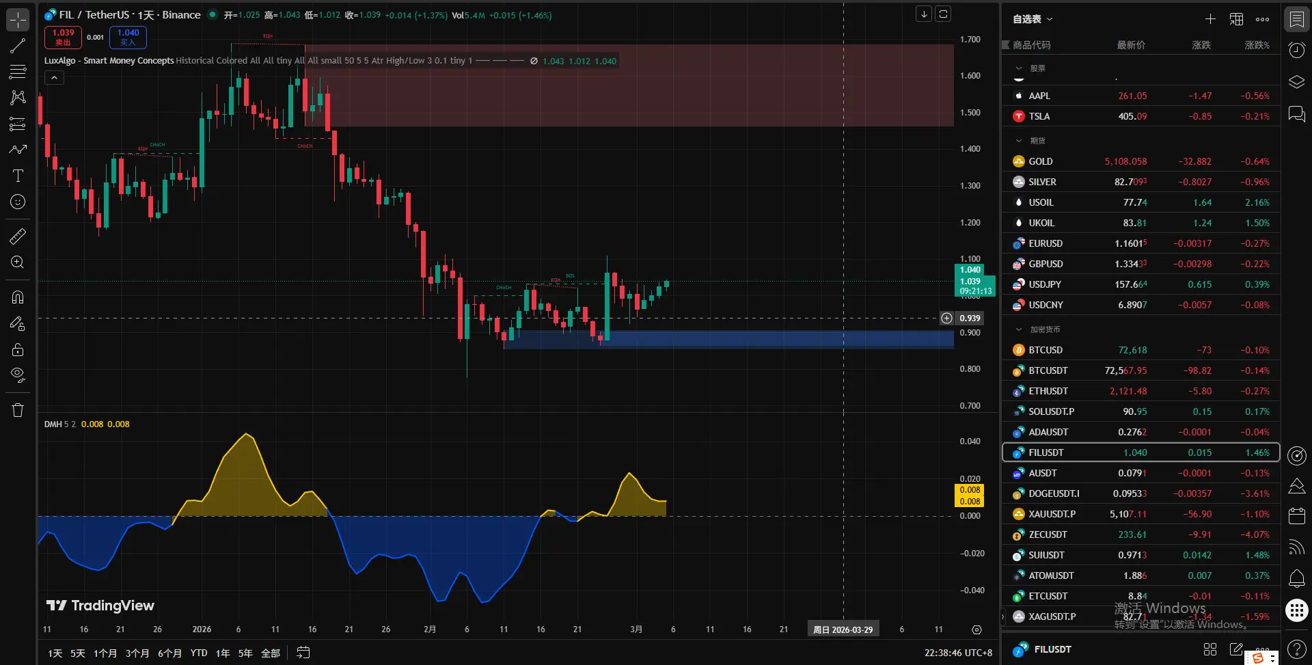Open the forecasting and measurement tools
Image resolution: width=1312 pixels, height=665 pixels.
coord(18,124)
